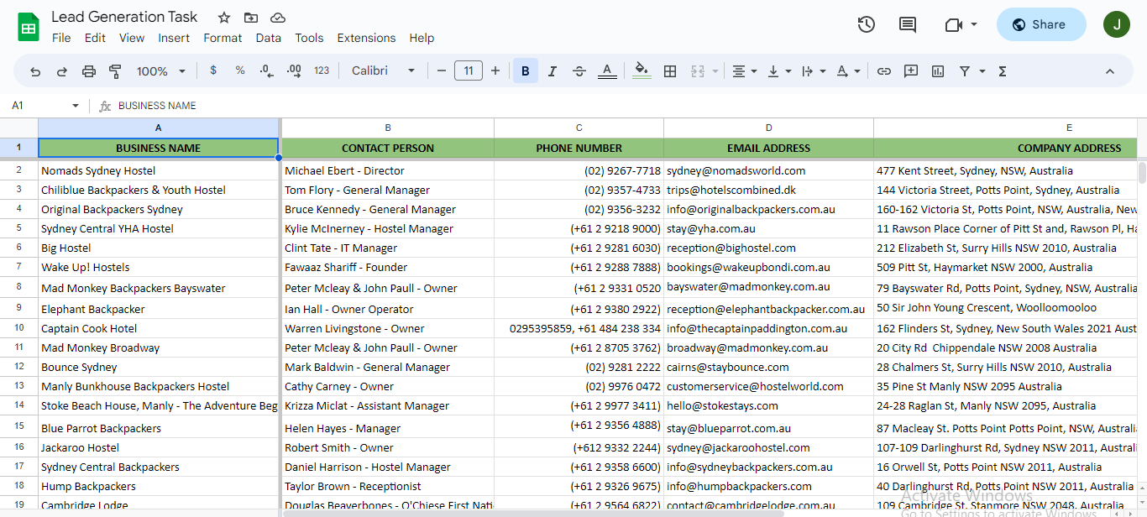
Task: Open the comments panel icon
Action: (908, 24)
